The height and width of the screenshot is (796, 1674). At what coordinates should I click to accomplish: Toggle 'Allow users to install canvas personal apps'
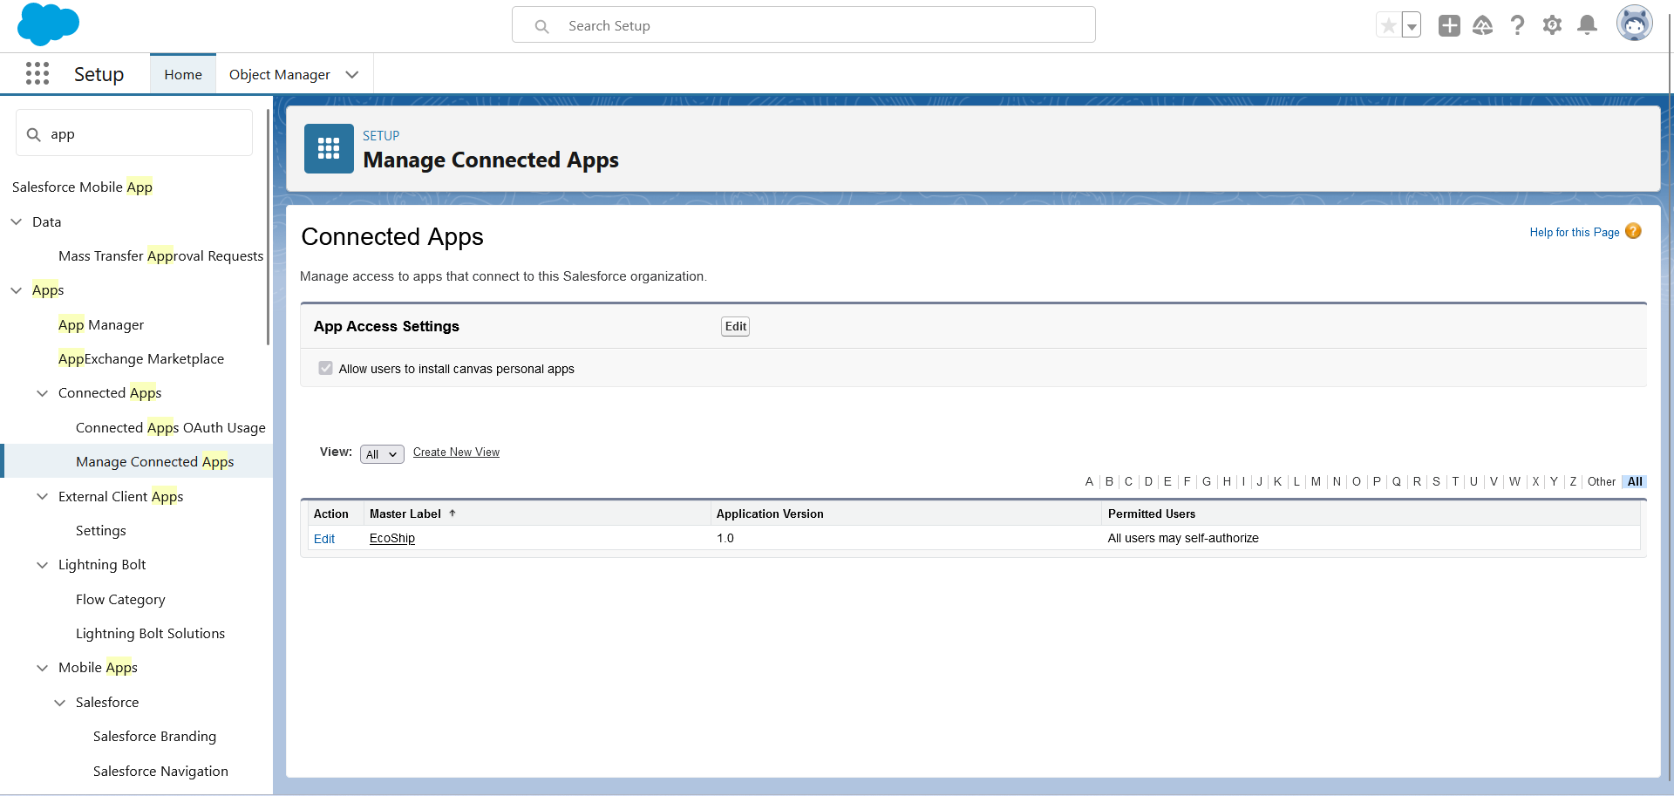(326, 369)
